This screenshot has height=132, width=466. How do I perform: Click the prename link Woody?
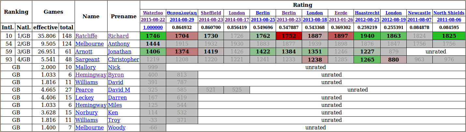[116, 127]
